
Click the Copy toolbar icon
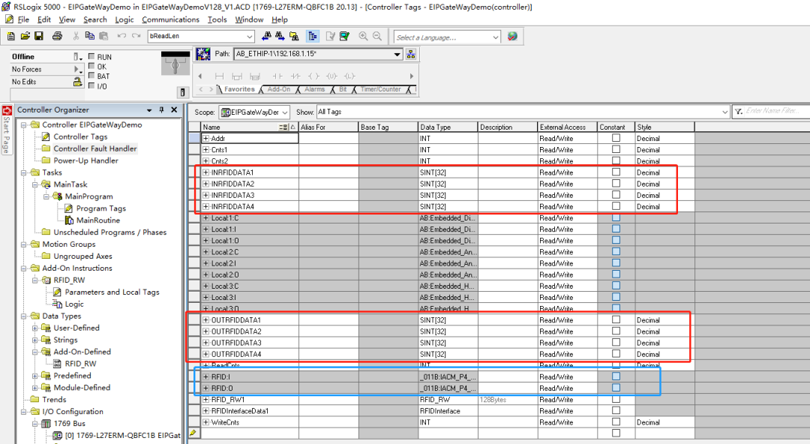92,36
